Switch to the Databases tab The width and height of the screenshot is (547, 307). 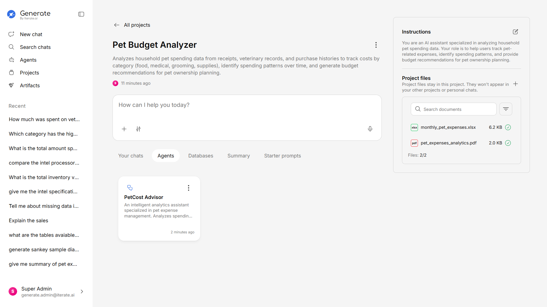tap(201, 156)
